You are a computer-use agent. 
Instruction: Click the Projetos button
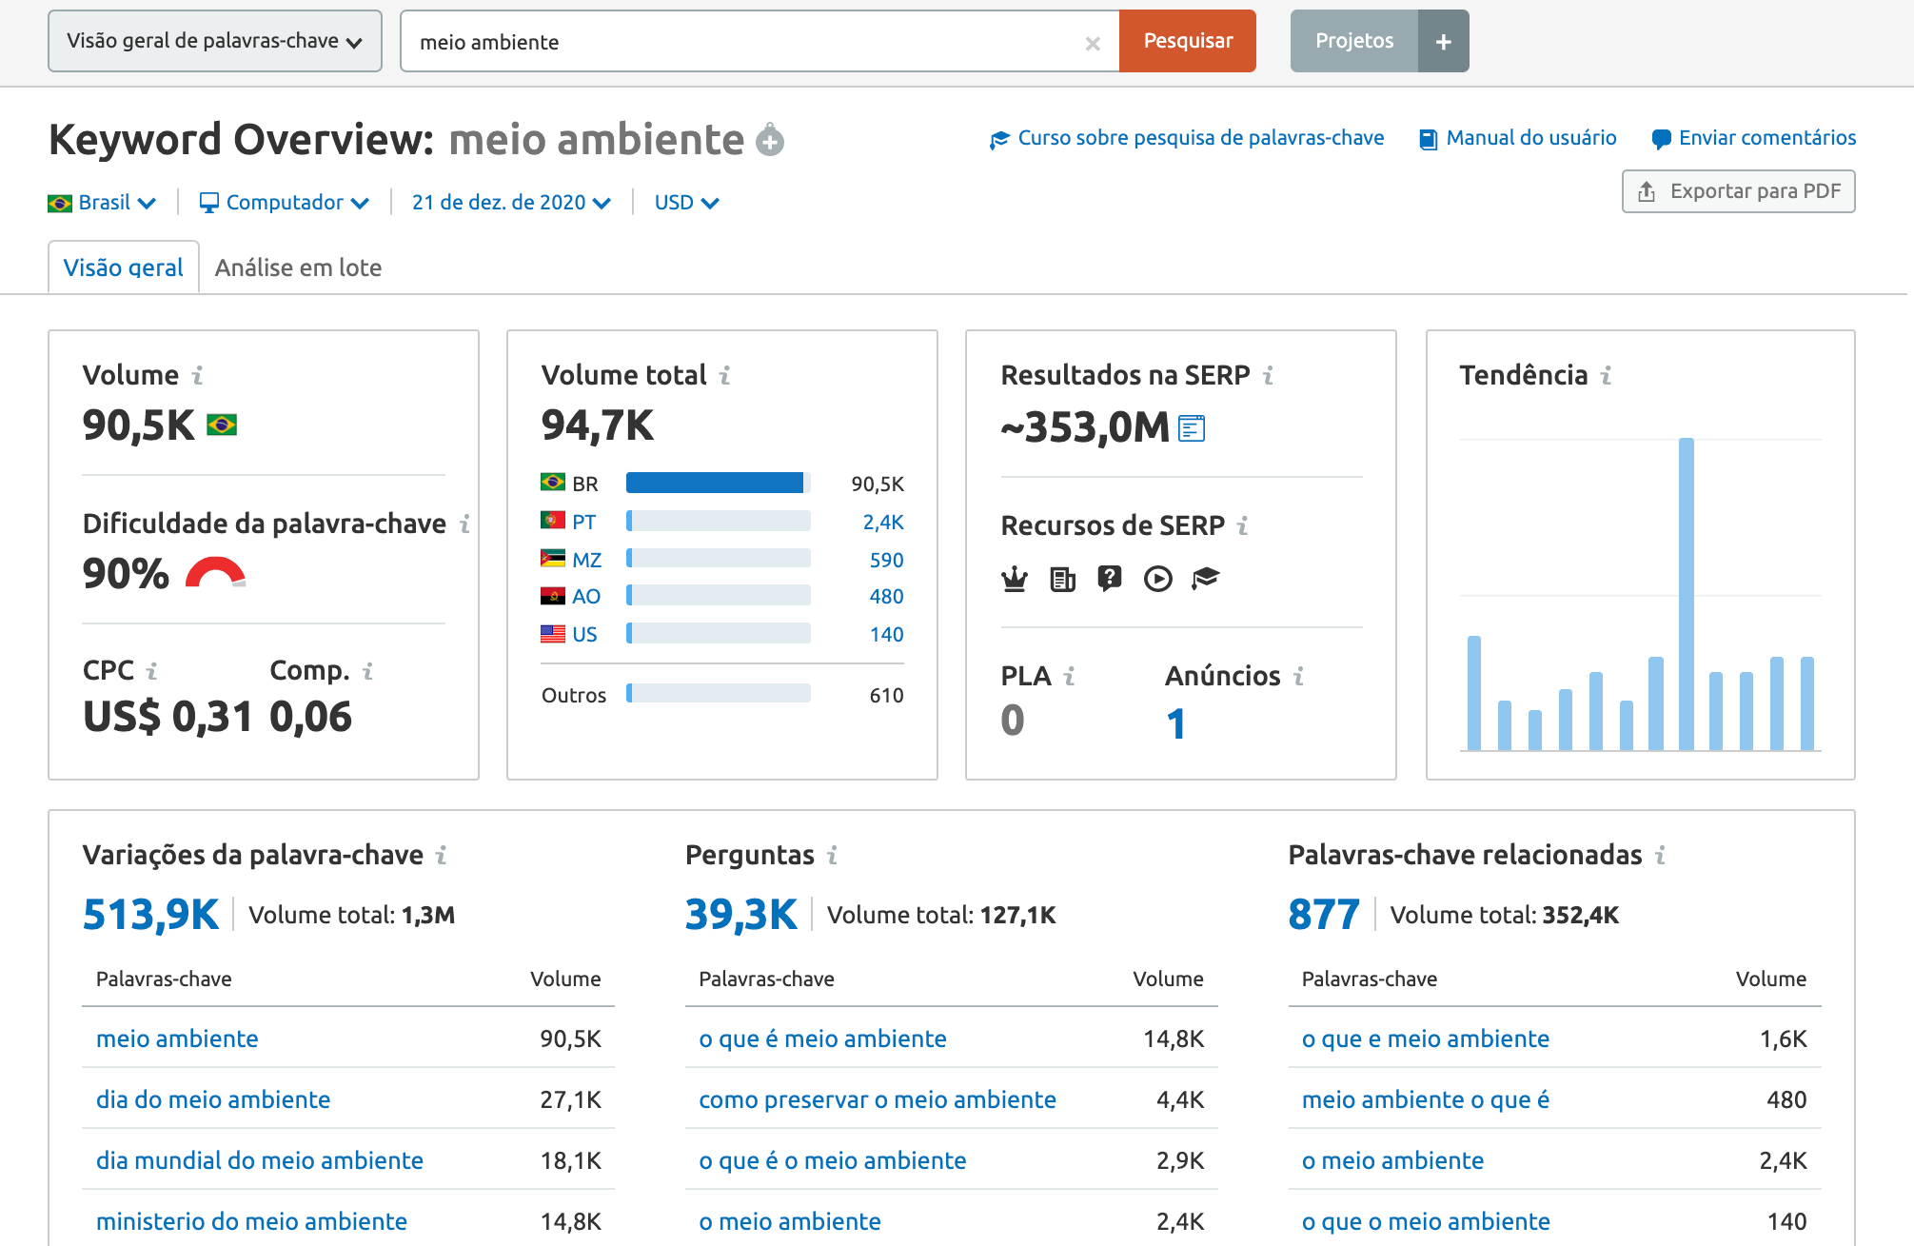pos(1354,41)
